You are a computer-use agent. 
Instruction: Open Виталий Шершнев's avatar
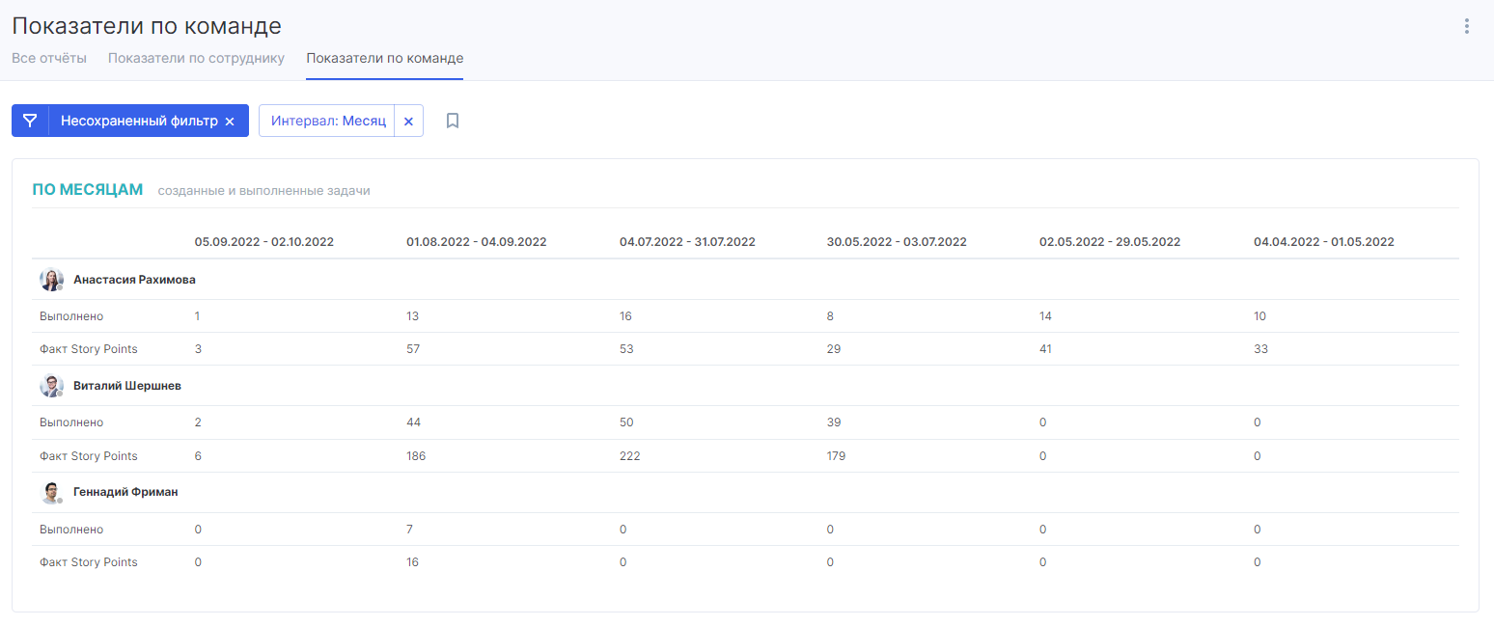(x=51, y=386)
